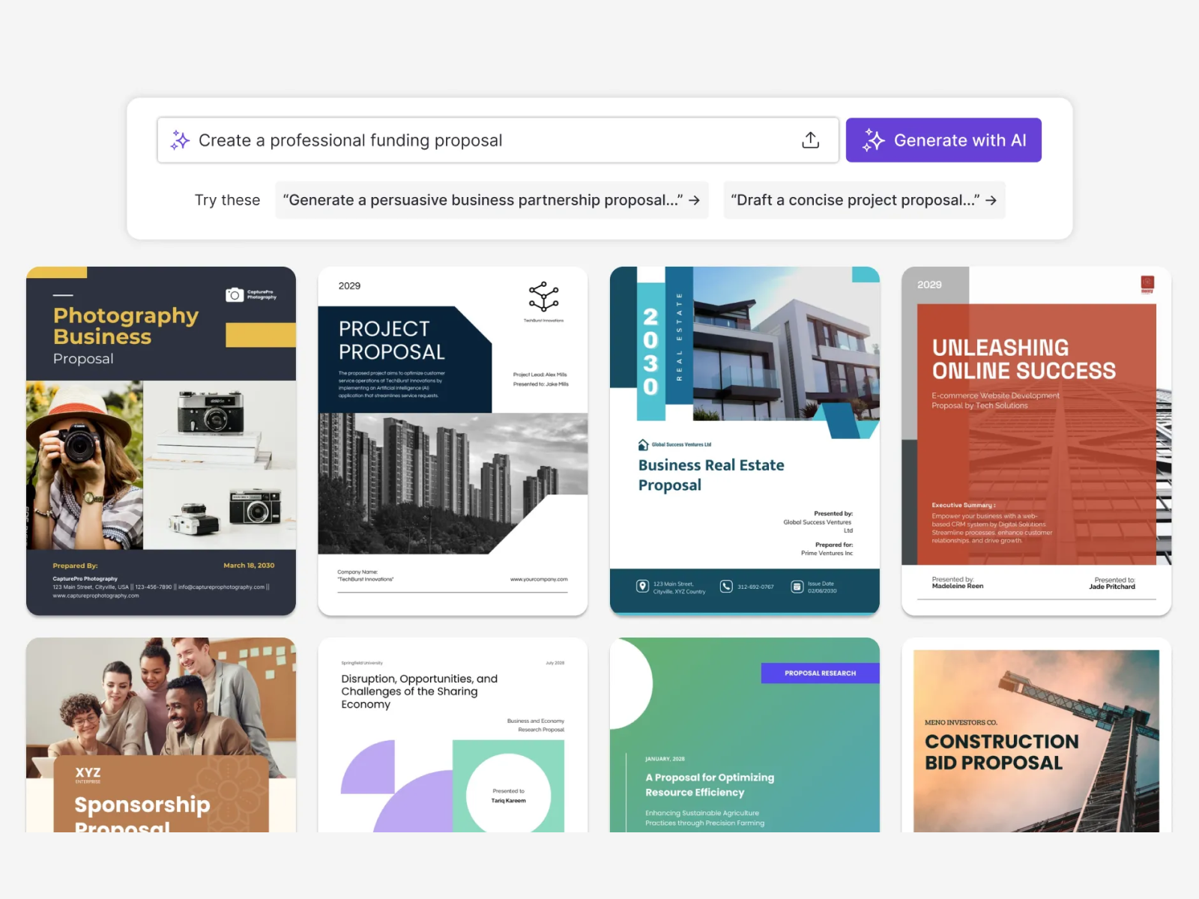
Task: Select the business partnership proposal suggestion
Action: 482,200
